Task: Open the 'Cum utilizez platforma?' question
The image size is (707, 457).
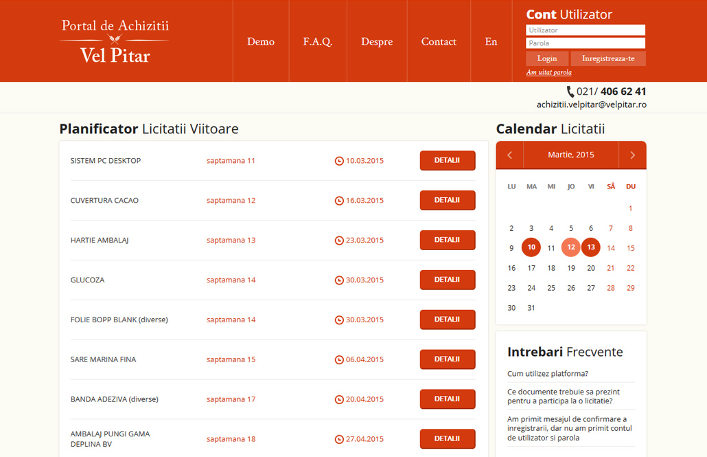Action: (547, 373)
